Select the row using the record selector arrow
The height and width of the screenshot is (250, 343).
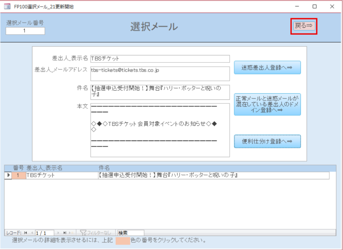pos(8,175)
